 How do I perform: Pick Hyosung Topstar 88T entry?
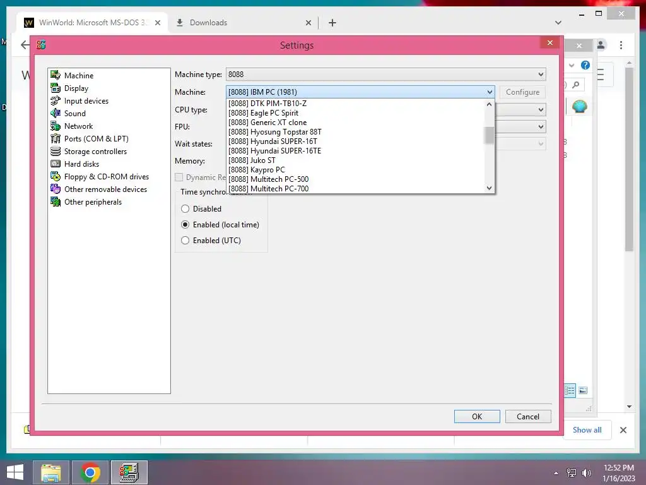coord(356,132)
